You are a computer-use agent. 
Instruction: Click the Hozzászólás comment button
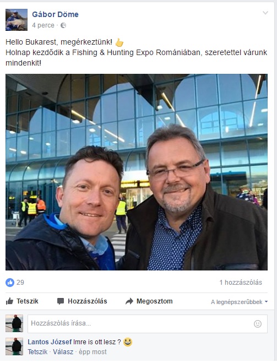(x=82, y=301)
